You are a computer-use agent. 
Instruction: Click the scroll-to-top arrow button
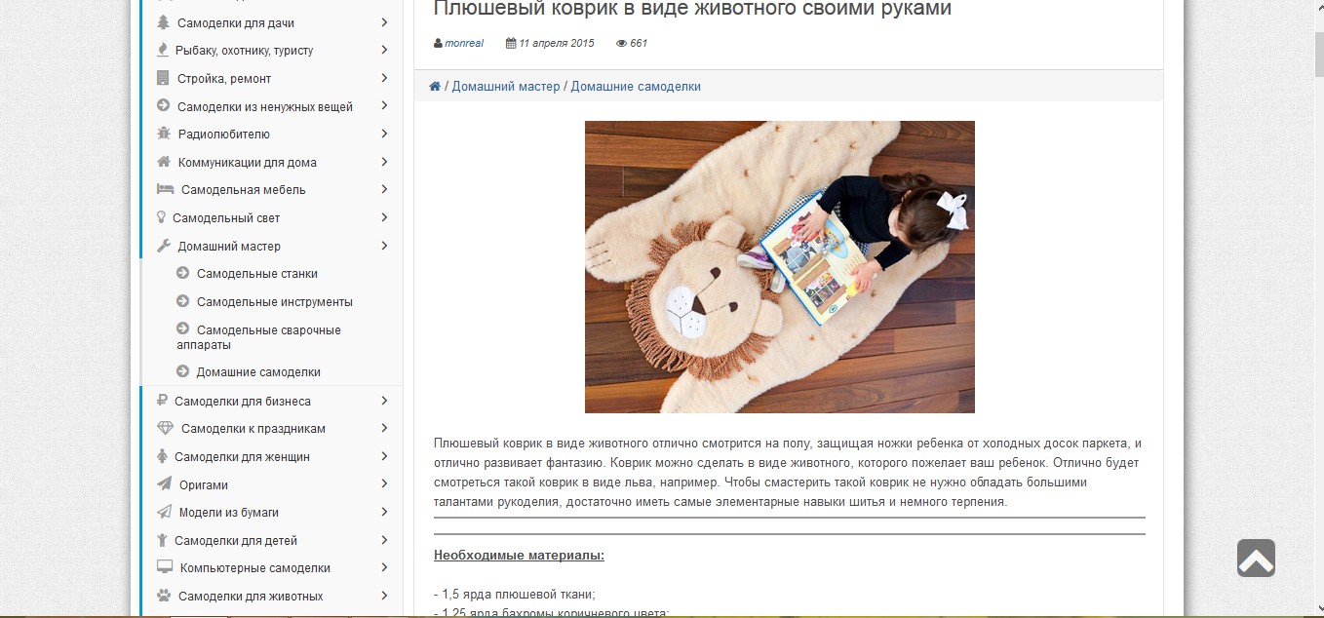(1256, 558)
